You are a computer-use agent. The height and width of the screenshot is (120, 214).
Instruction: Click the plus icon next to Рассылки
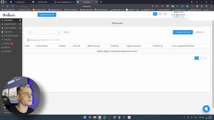click(20, 20)
